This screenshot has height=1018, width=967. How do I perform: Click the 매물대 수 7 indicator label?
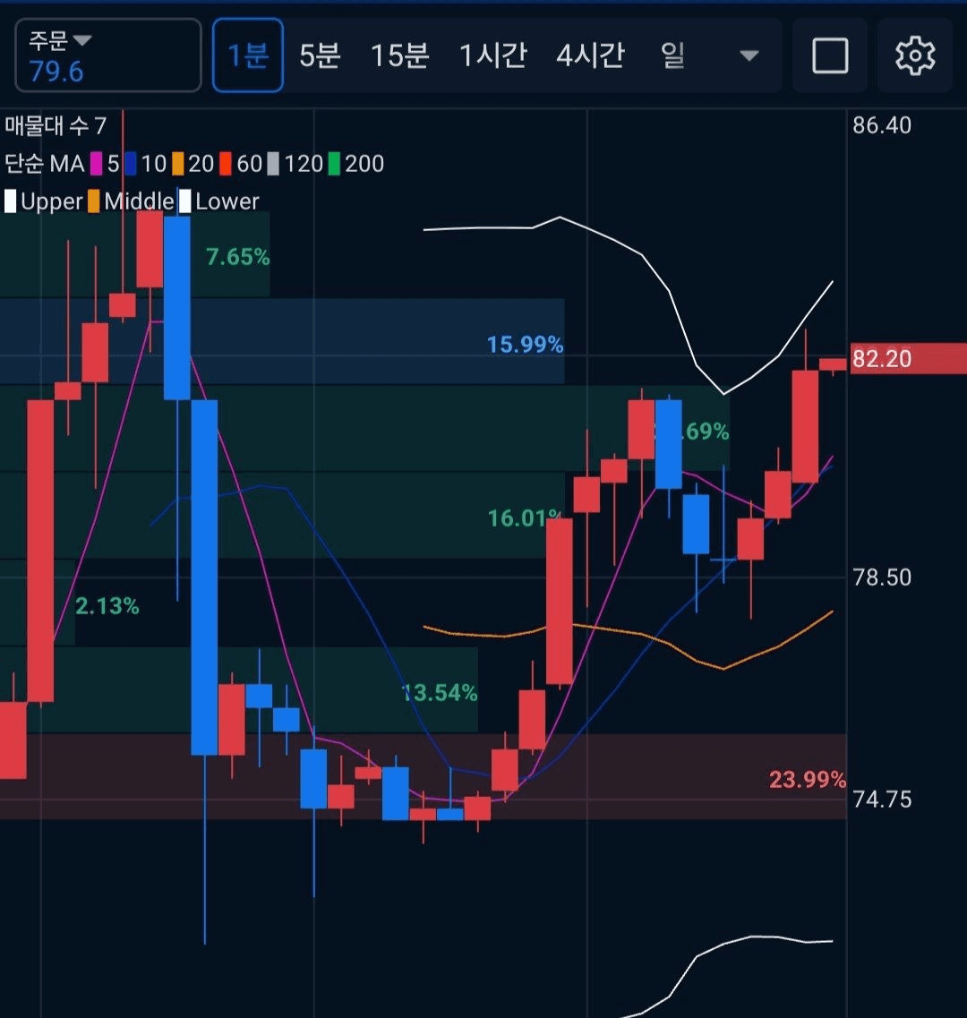coord(56,125)
